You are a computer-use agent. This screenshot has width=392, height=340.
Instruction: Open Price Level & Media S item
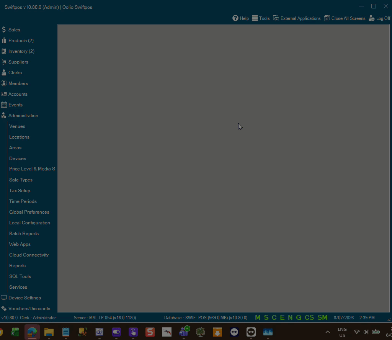click(32, 169)
